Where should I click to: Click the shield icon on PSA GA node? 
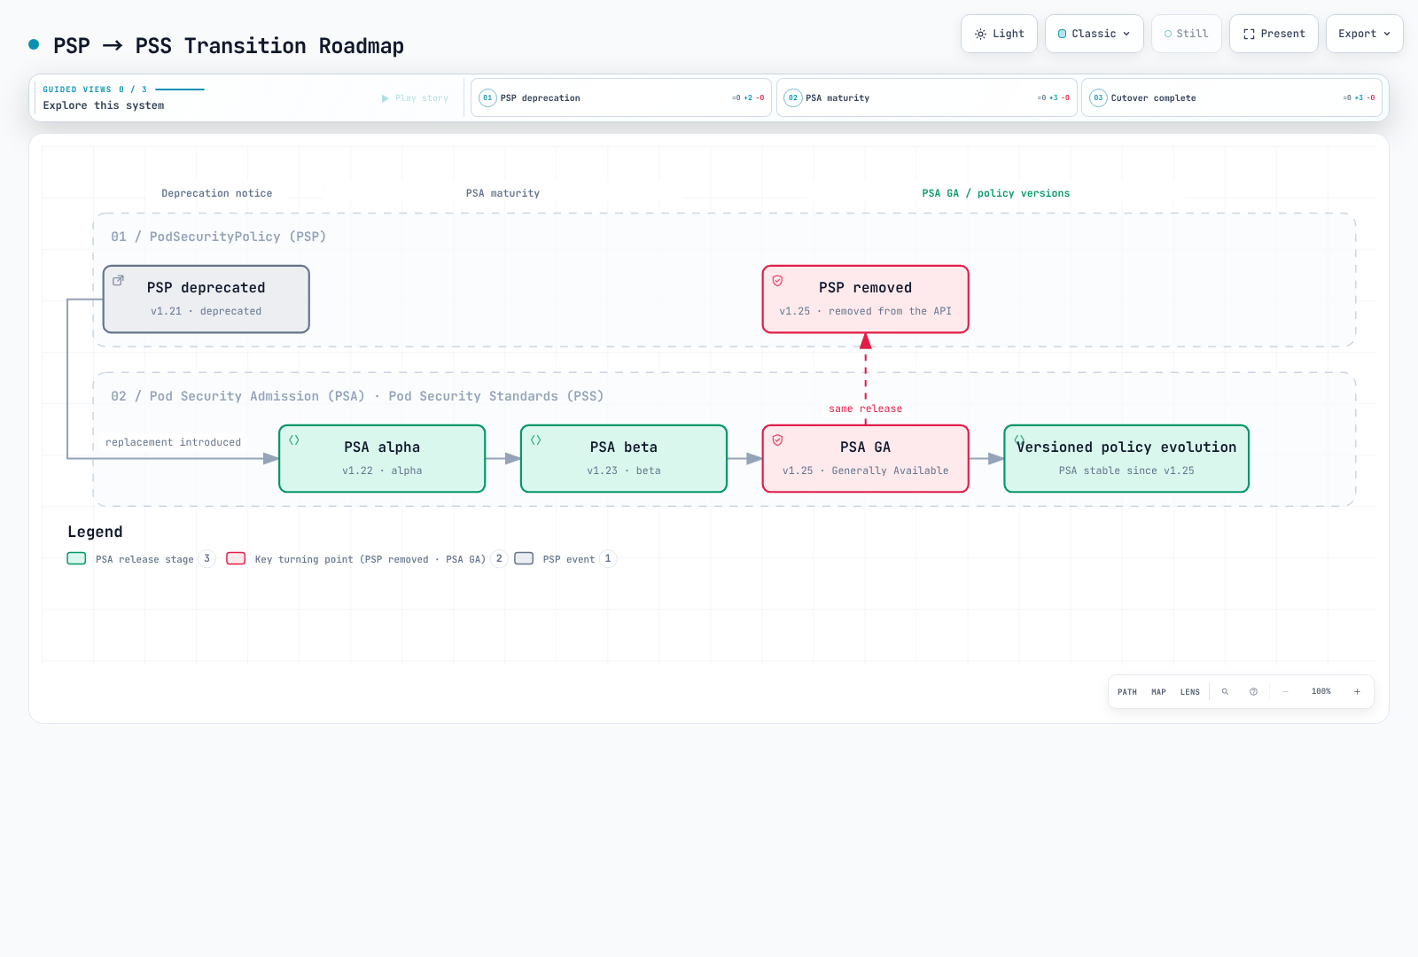pos(777,440)
